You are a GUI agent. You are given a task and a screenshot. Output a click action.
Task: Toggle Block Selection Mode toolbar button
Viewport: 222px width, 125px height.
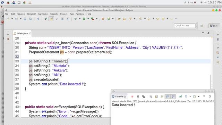(62, 19)
